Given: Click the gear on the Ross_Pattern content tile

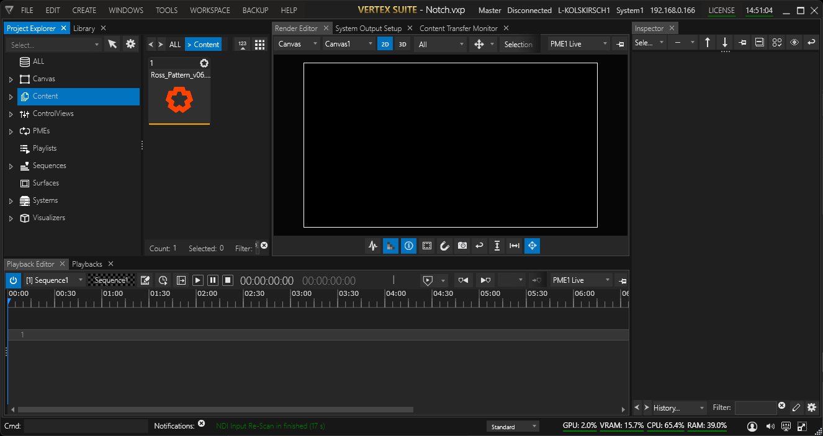Looking at the screenshot, I should (x=204, y=63).
